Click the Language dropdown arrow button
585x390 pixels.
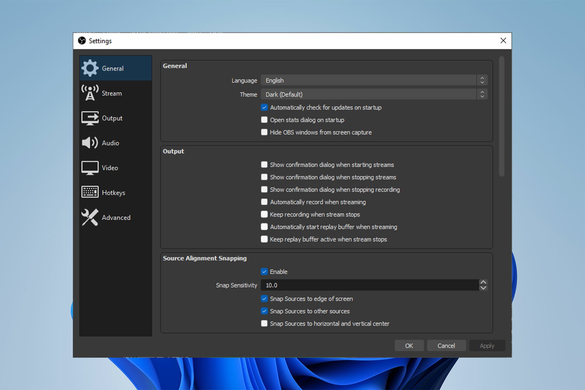[482, 80]
